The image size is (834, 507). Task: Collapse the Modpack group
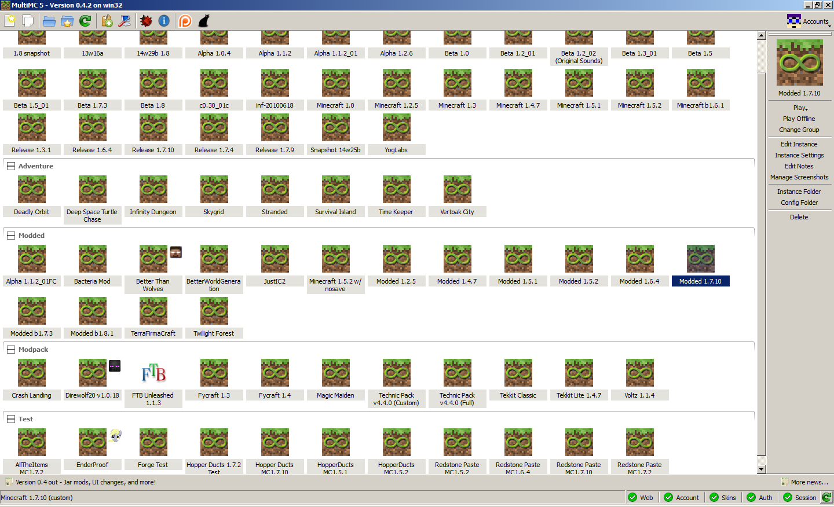[x=10, y=350]
